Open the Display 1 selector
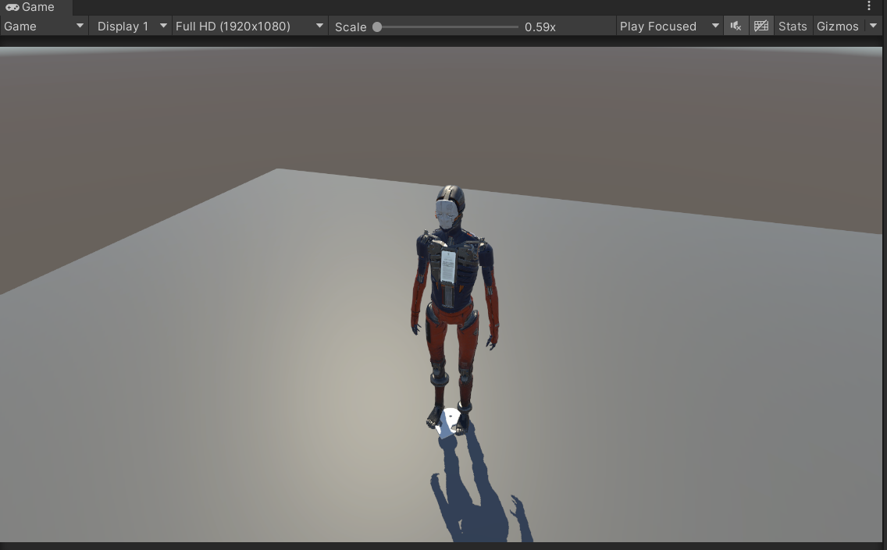 pyautogui.click(x=129, y=26)
